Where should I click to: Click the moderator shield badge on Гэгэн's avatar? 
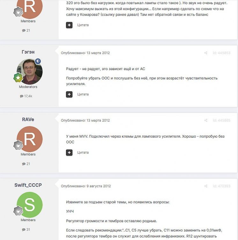[x=38, y=61]
